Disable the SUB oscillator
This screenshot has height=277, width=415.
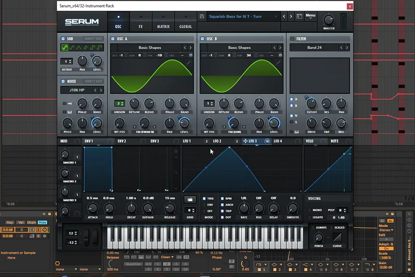click(x=63, y=39)
